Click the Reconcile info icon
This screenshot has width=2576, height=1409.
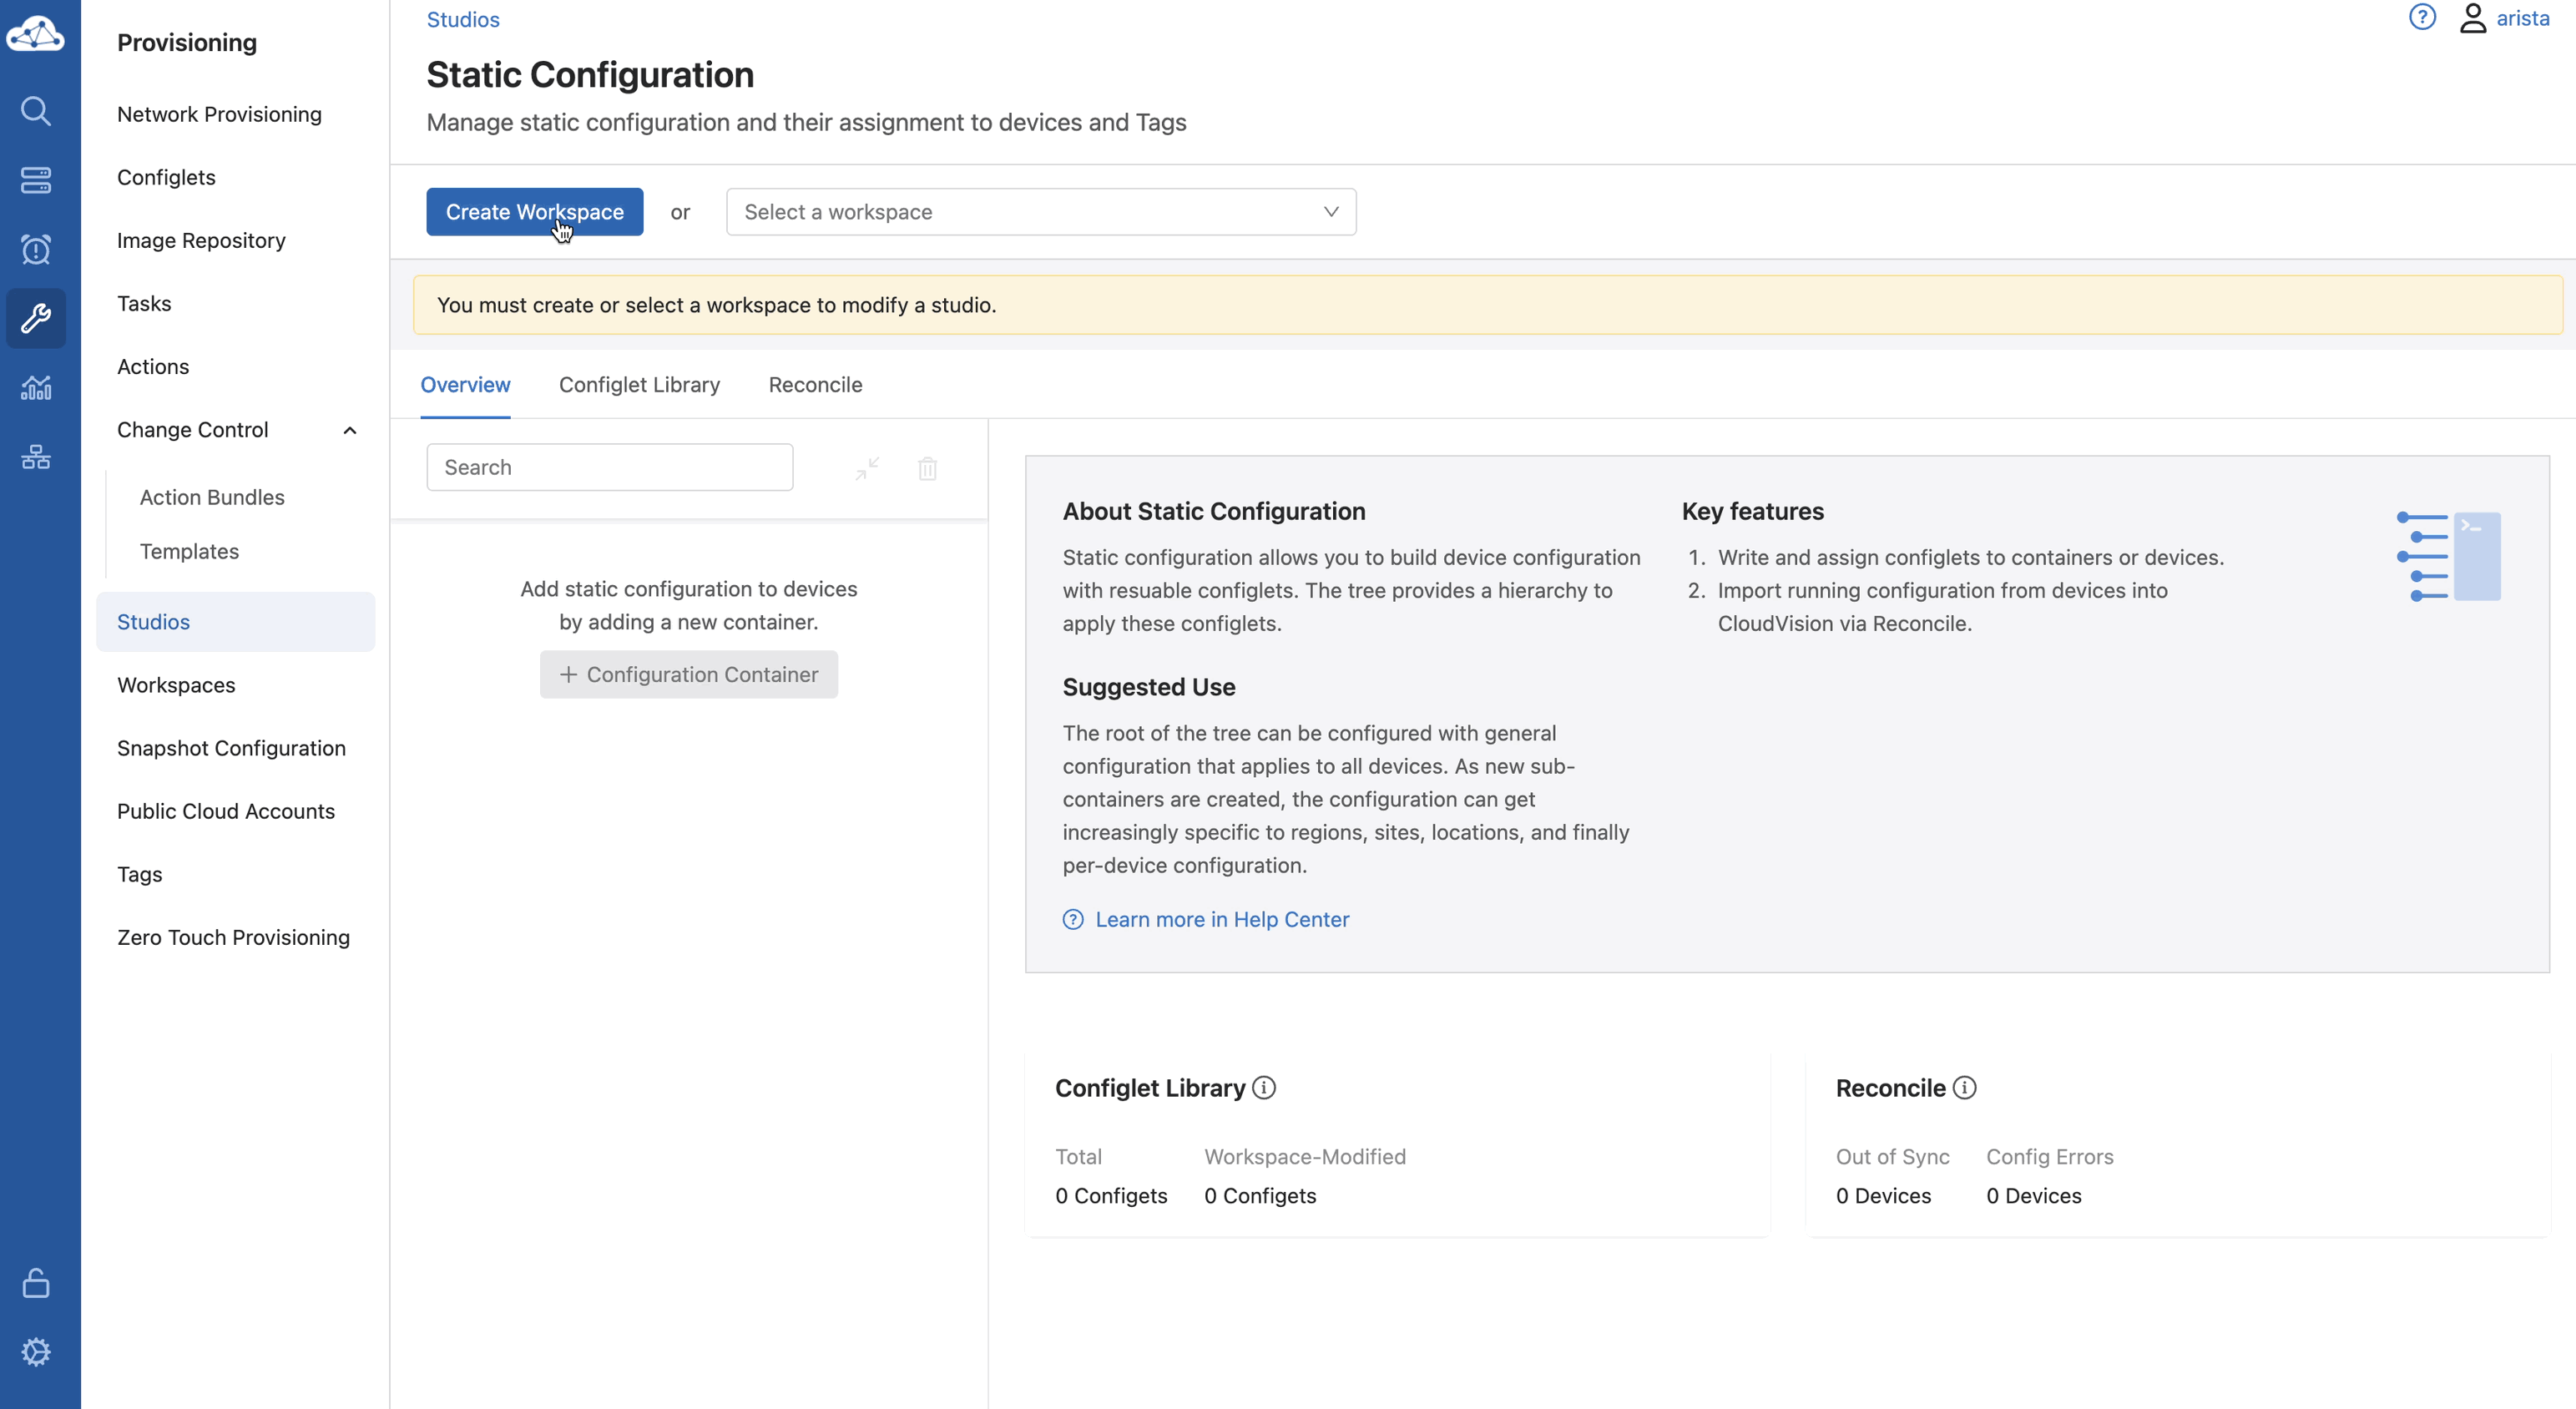pyautogui.click(x=1964, y=1088)
